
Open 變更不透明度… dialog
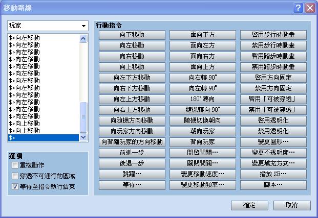point(273,153)
